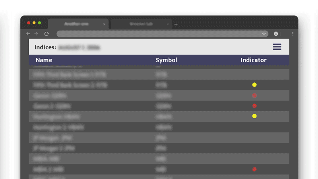Sort table by the Name column header
The image size is (318, 179).
pyautogui.click(x=44, y=60)
